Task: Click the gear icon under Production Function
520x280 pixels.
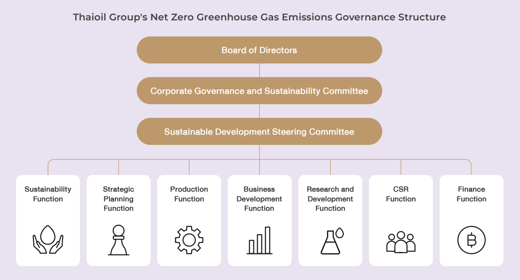Action: click(x=189, y=240)
